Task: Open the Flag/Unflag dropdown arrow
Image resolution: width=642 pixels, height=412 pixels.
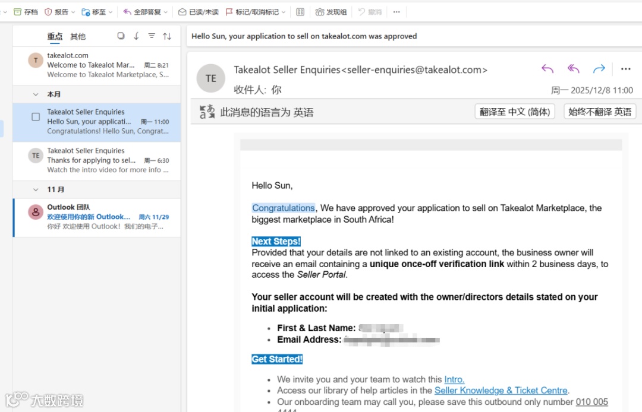Action: 284,12
